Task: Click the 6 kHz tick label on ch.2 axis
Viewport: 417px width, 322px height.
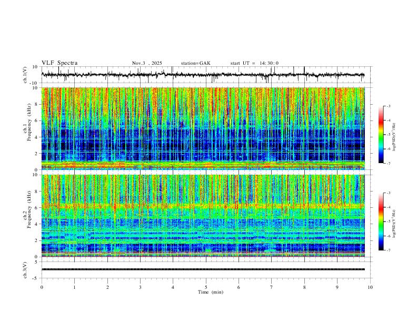Action: pos(36,208)
